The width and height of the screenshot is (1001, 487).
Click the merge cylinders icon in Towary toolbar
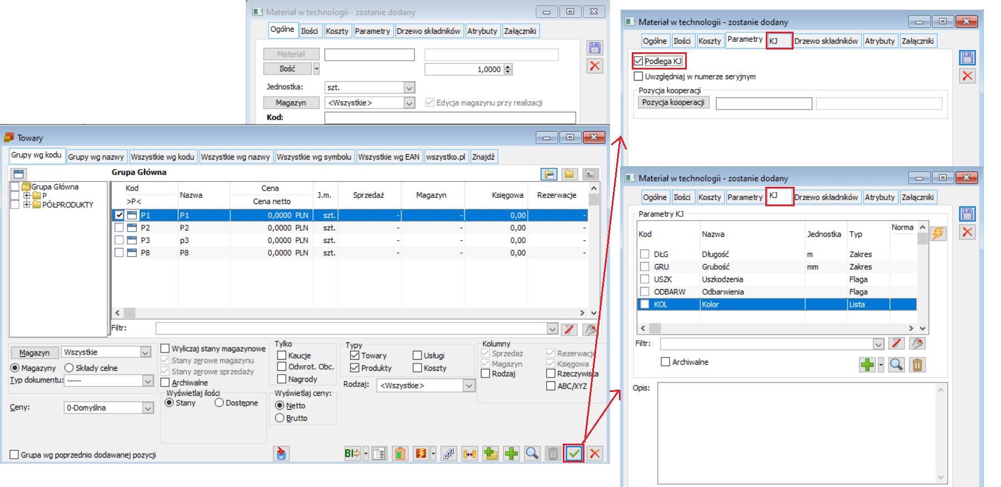click(470, 454)
